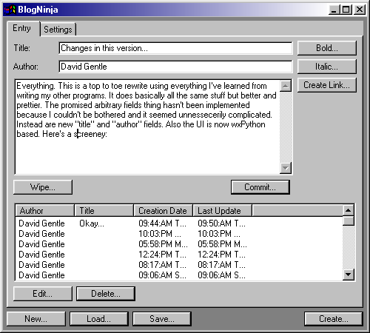Minimize the BlogNinja window
This screenshot has height=333, width=370.
click(x=334, y=10)
